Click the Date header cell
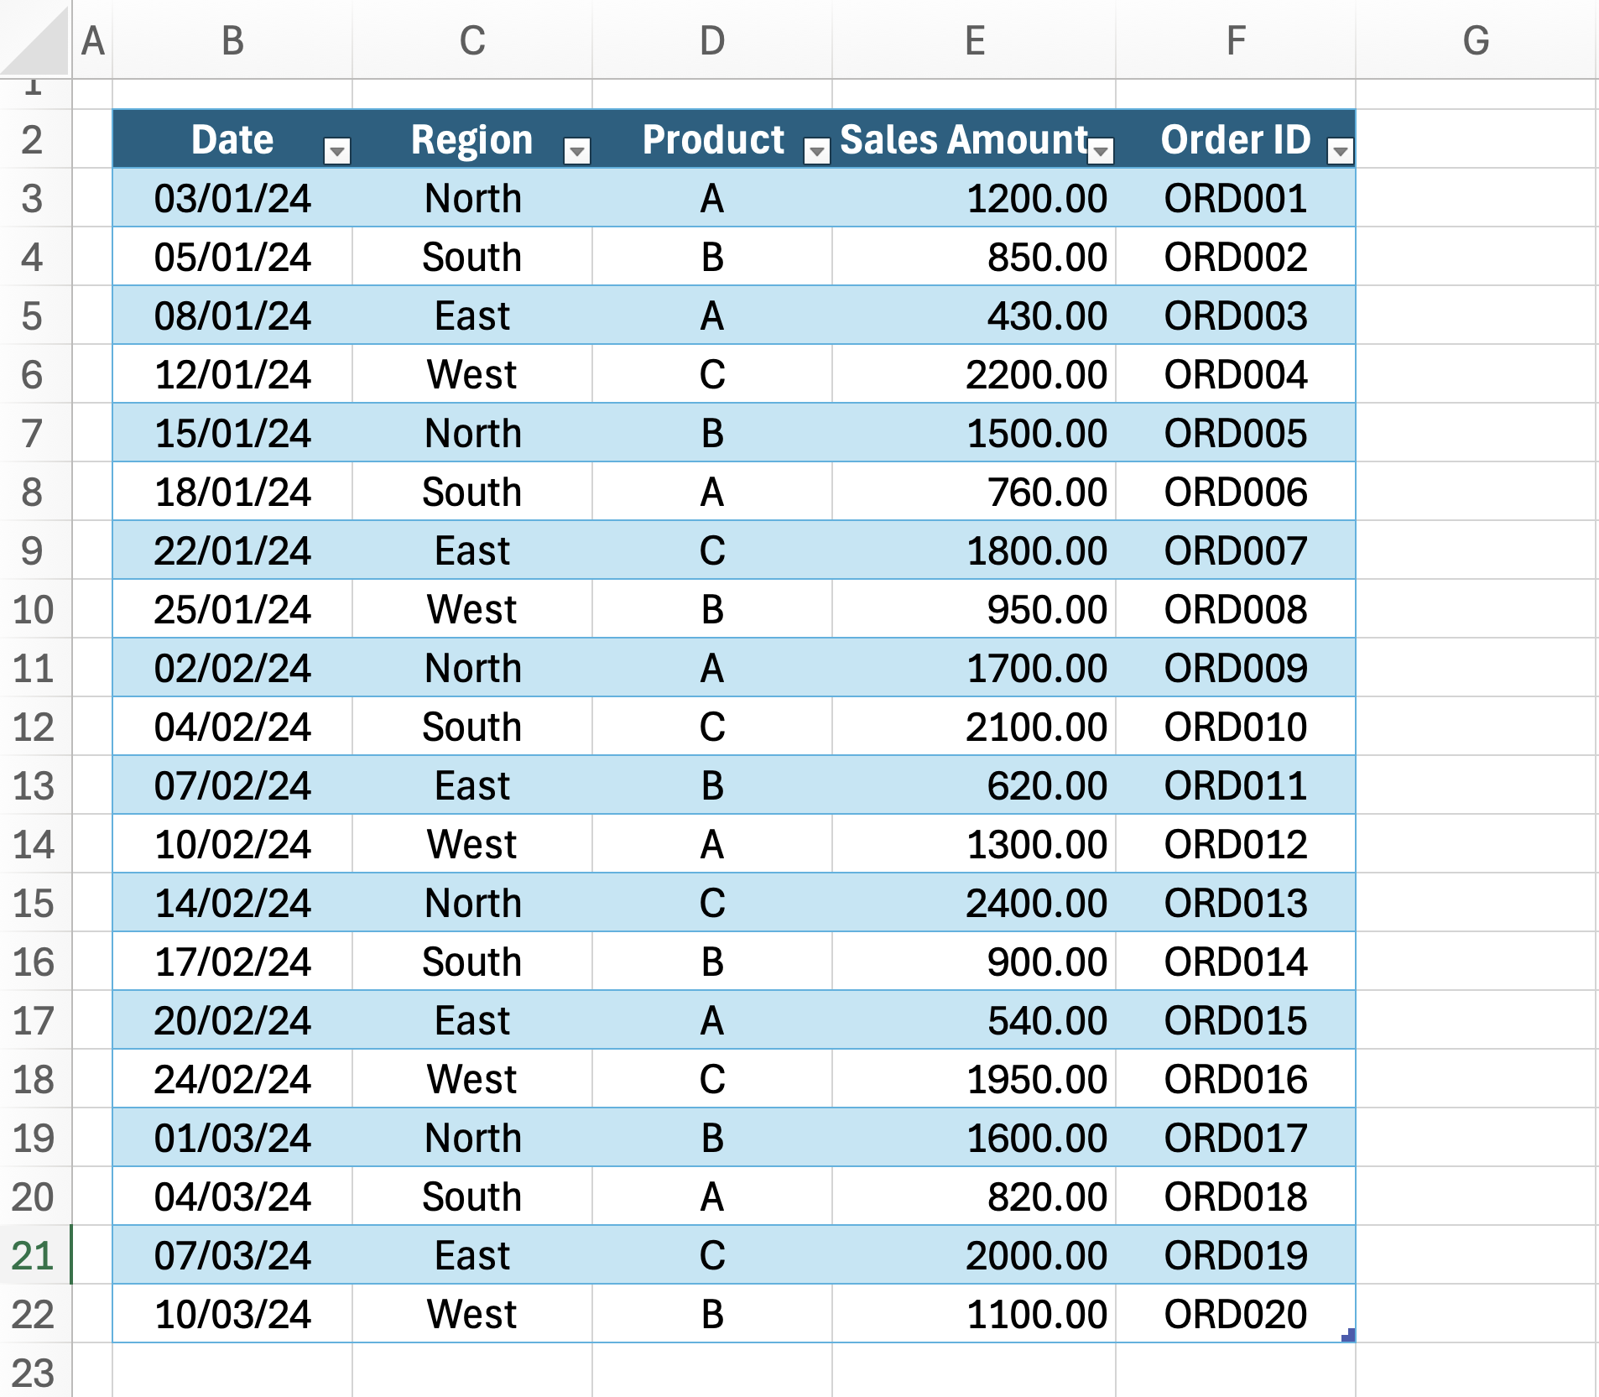1599x1397 pixels. [232, 139]
